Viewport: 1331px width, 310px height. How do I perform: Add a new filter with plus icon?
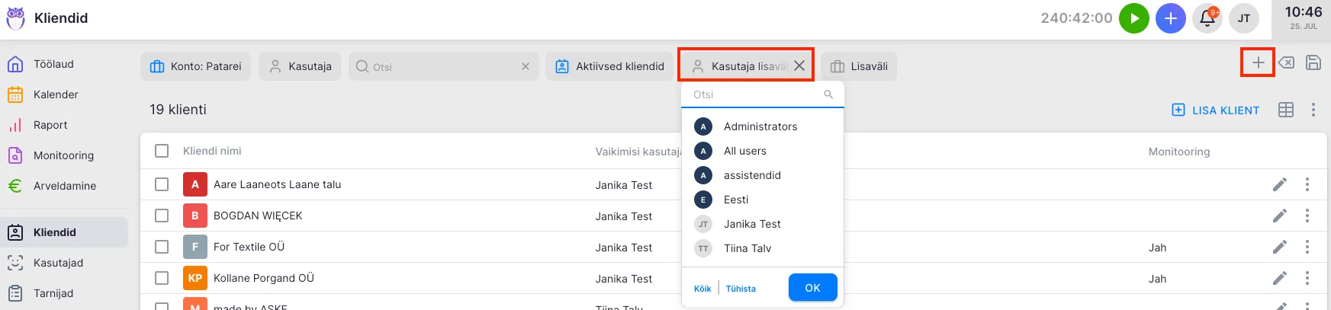[x=1258, y=62]
